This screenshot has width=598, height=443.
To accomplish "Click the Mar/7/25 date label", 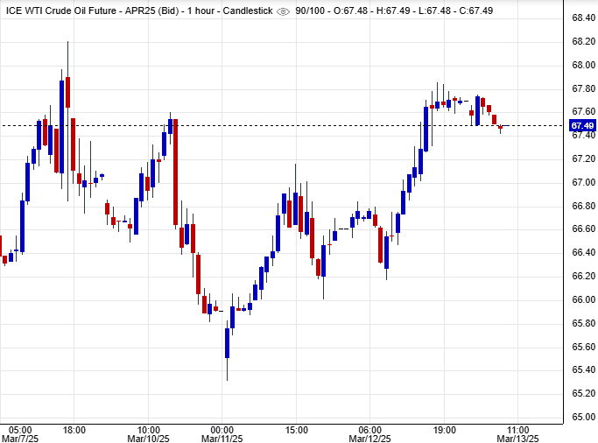I will click(x=21, y=438).
